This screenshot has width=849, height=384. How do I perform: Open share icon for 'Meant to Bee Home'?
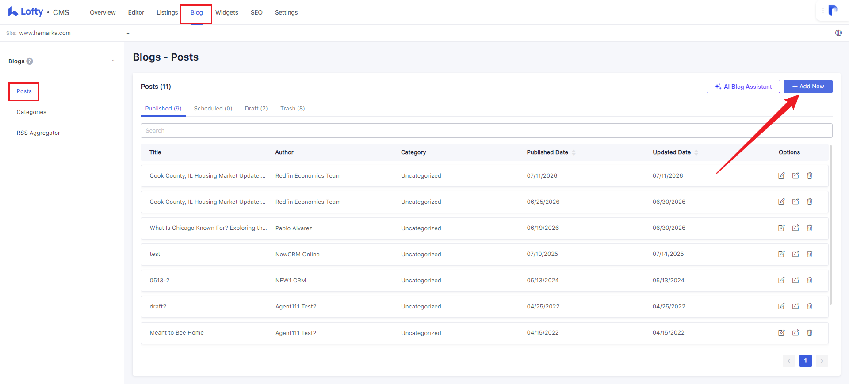click(795, 333)
